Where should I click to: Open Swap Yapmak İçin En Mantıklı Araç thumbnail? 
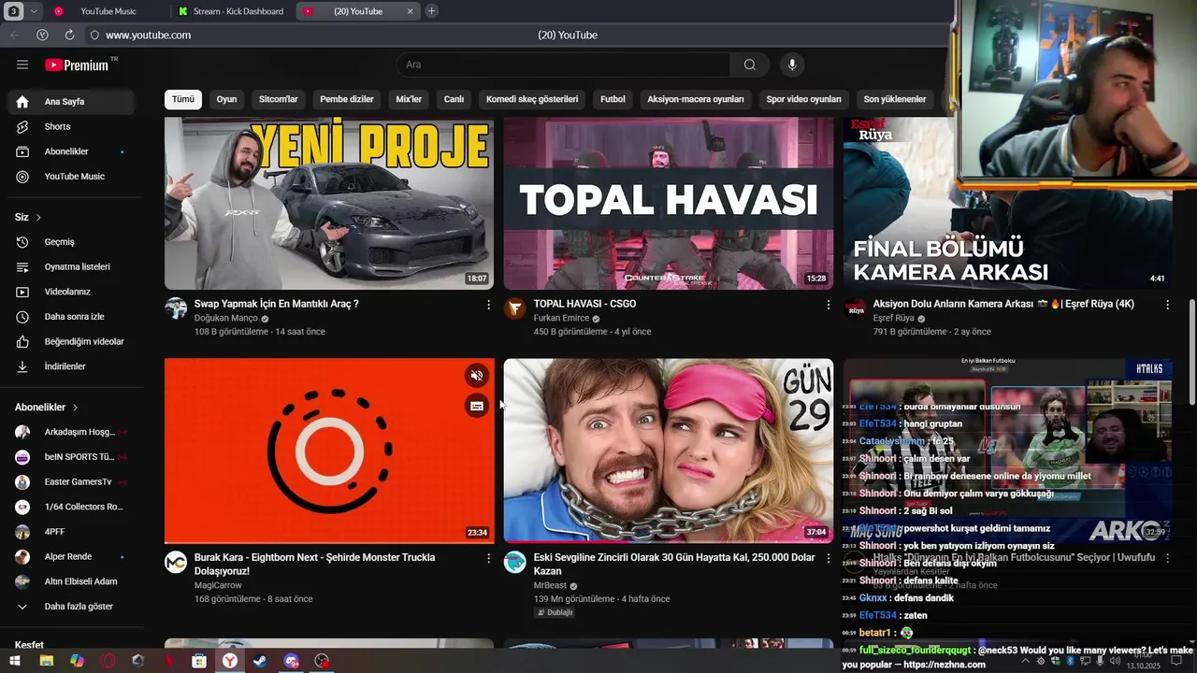click(329, 204)
